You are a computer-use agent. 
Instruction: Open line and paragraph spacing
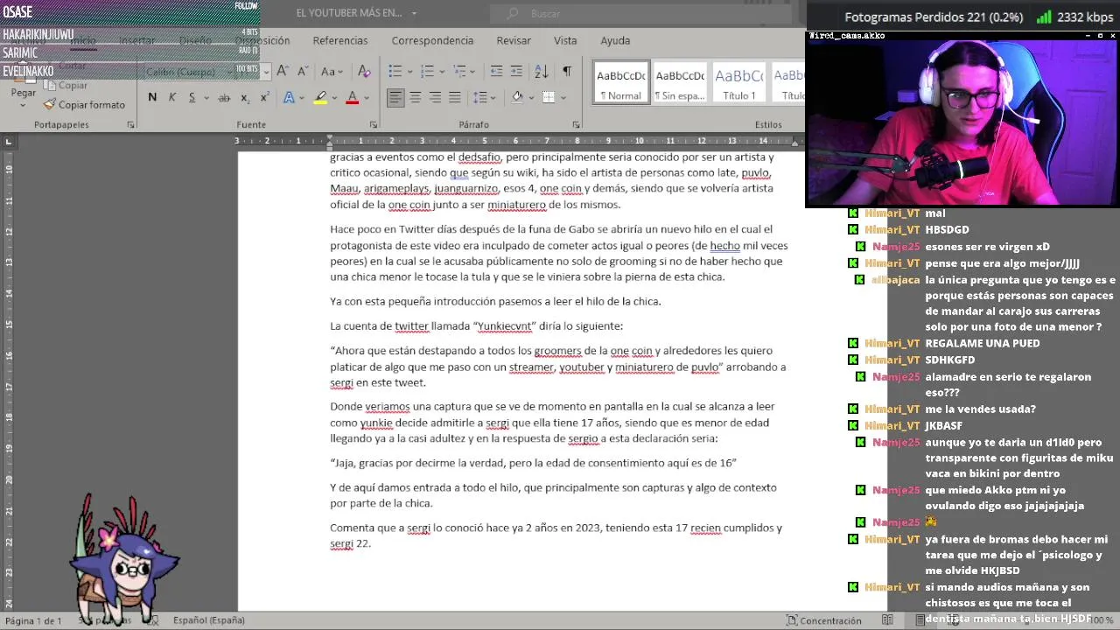479,97
